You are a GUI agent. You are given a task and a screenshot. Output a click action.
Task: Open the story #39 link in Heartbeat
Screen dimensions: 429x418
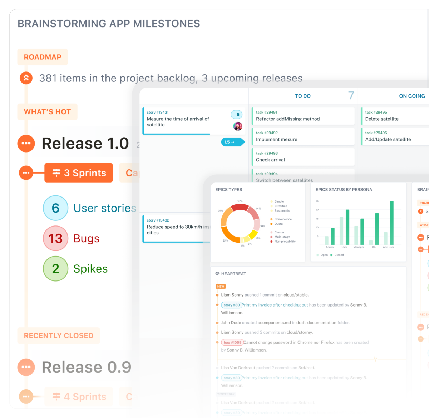pyautogui.click(x=231, y=305)
